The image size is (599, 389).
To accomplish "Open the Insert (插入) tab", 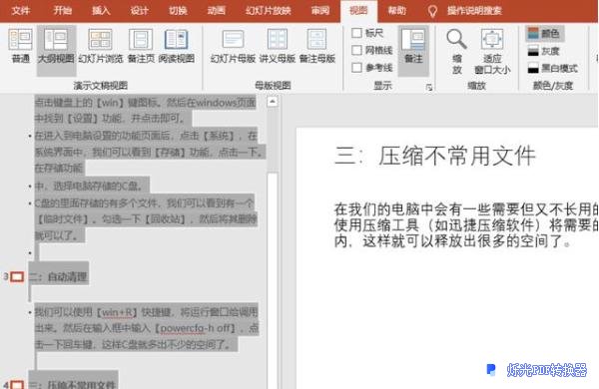I will coord(101,10).
